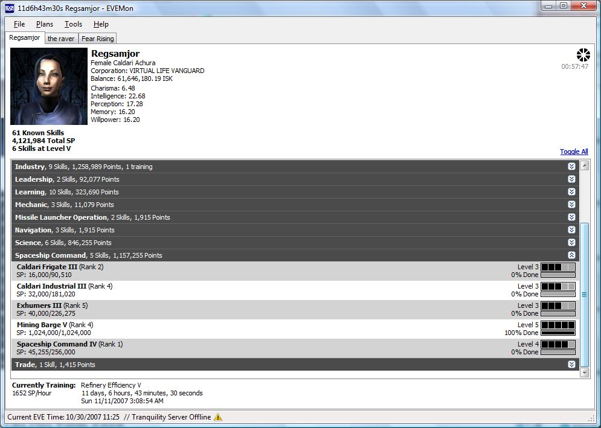Click the Memory: 16.20 attribute
The height and width of the screenshot is (428, 601).
pyautogui.click(x=113, y=112)
